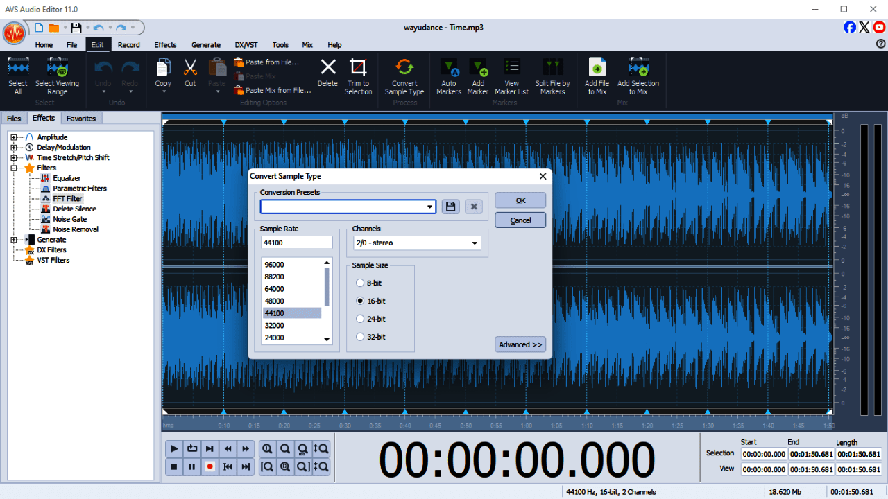Select the 8-bit sample size option
This screenshot has width=888, height=499.
(360, 283)
